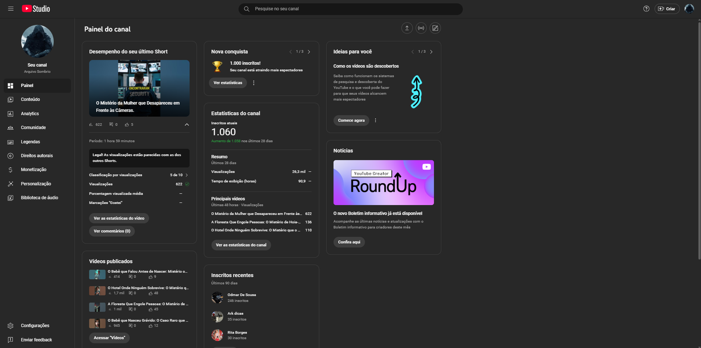This screenshot has width=701, height=348.
Task: Open Analytics in the sidebar
Action: (x=37, y=114)
